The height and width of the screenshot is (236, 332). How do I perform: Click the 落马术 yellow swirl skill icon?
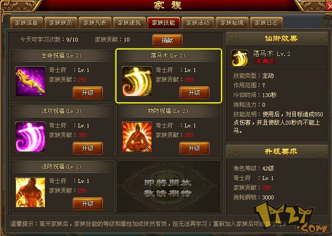coord(137,82)
